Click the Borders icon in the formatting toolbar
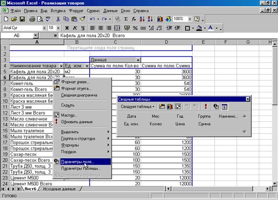The image size is (278, 200). tap(188, 28)
